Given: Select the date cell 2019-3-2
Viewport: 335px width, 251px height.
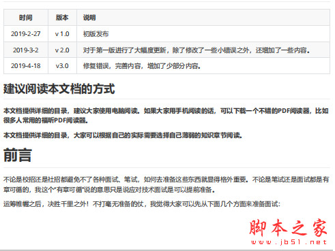Looking at the screenshot, I should 26,50.
